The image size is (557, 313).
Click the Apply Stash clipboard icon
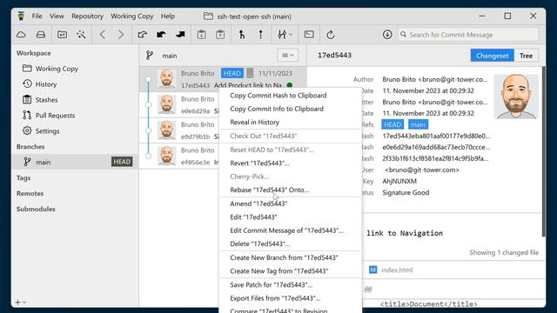point(220,35)
